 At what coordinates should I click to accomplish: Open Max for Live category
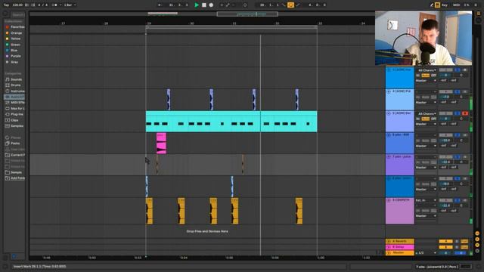(15, 109)
